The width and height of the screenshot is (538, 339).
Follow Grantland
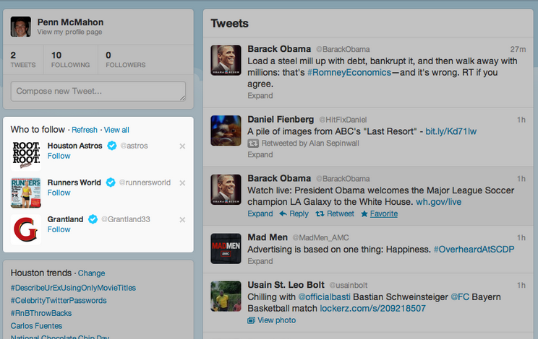click(x=59, y=229)
